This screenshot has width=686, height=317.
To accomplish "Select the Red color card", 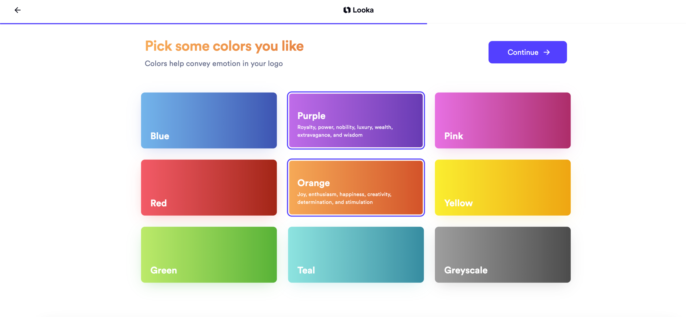I will click(209, 188).
